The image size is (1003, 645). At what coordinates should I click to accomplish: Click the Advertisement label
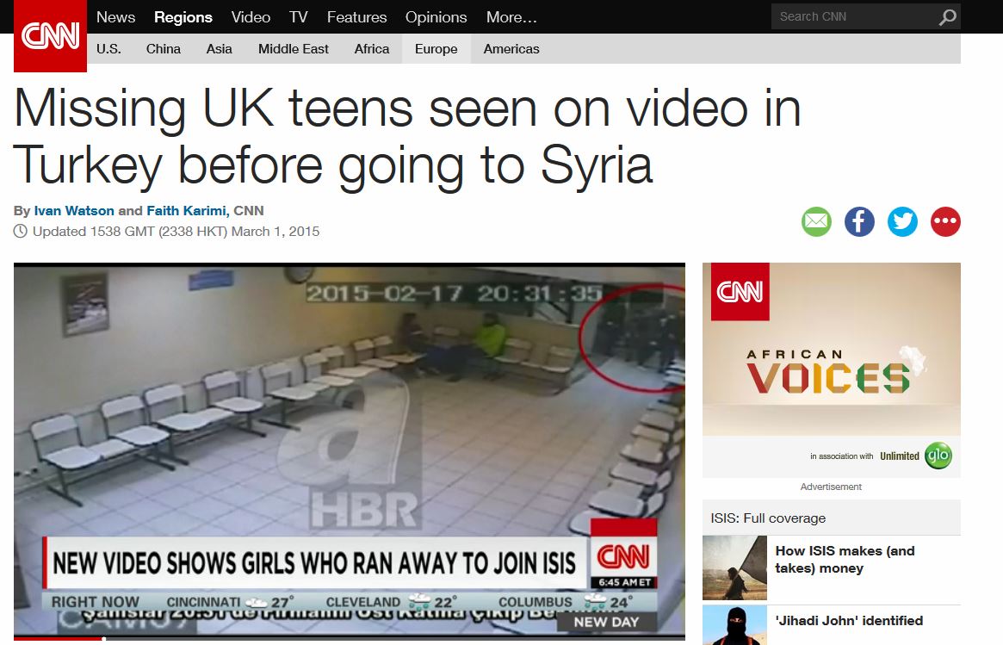coord(831,487)
